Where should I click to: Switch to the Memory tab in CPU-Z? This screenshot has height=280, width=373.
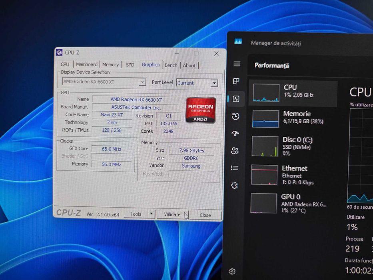pos(110,64)
